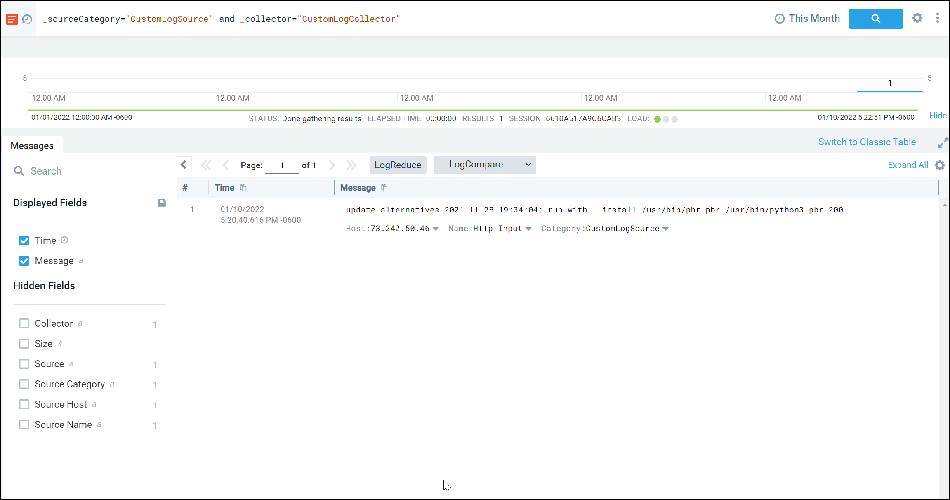
Task: Click Expand All messages link
Action: click(908, 165)
